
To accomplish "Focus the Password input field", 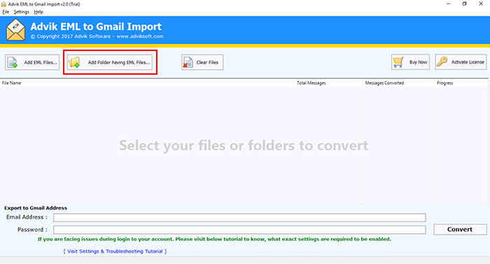I will click(239, 230).
